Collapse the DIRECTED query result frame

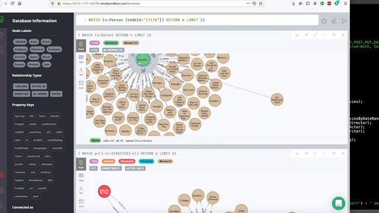pos(325,153)
